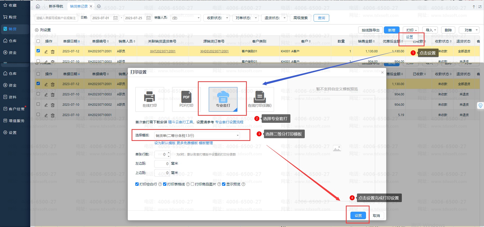Click the home icon in tab bar

pos(38,6)
